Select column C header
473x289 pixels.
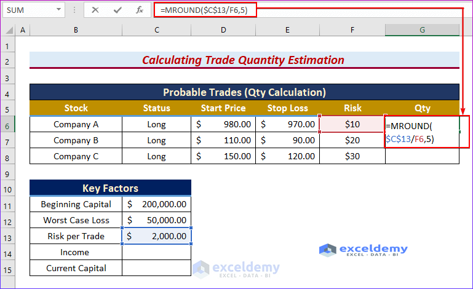pyautogui.click(x=157, y=30)
